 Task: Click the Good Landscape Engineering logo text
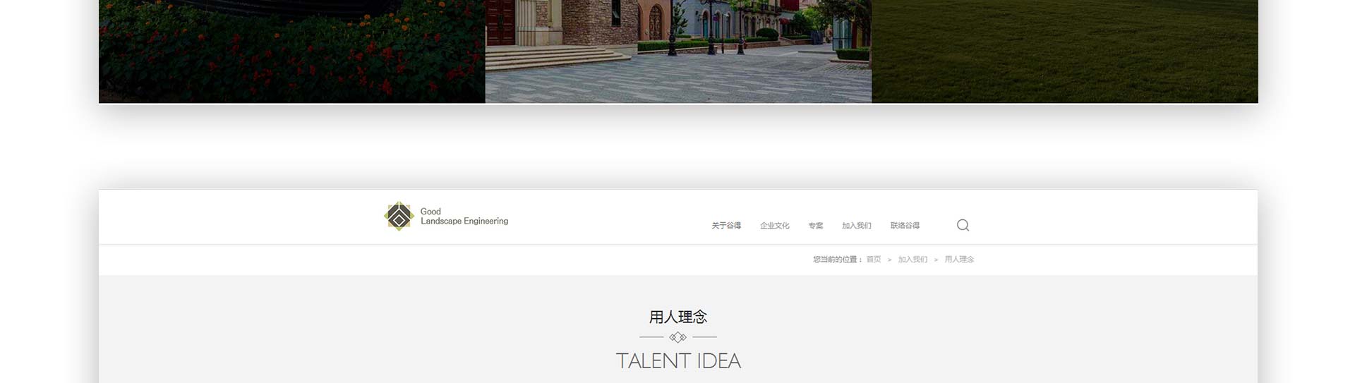(464, 216)
